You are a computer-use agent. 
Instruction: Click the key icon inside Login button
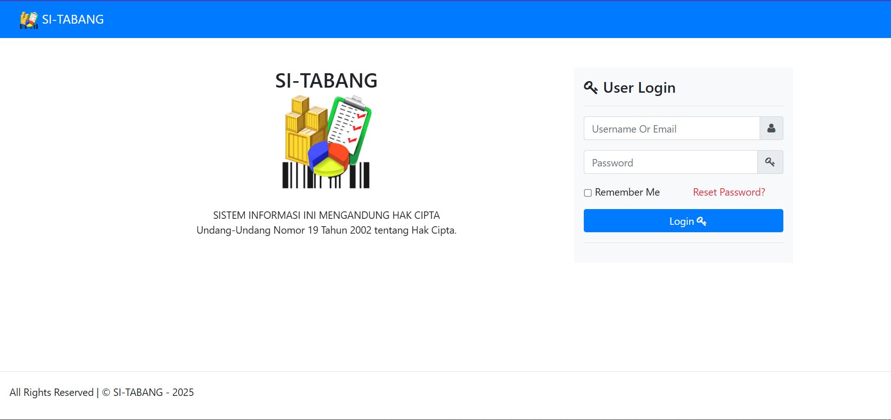coord(702,222)
